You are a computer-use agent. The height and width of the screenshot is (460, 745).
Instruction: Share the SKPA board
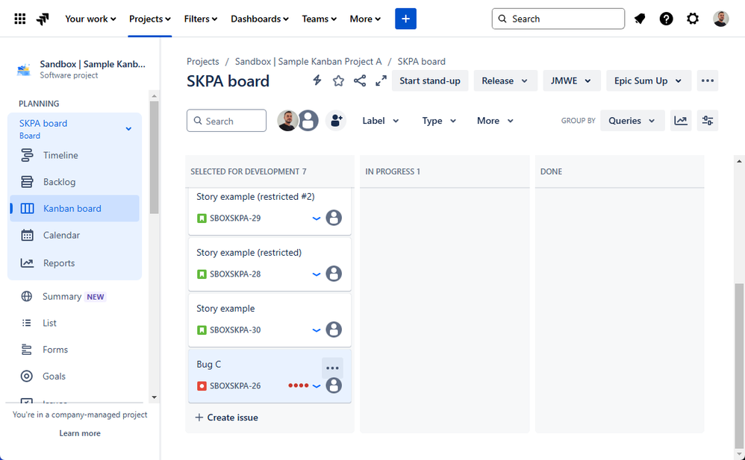click(360, 81)
